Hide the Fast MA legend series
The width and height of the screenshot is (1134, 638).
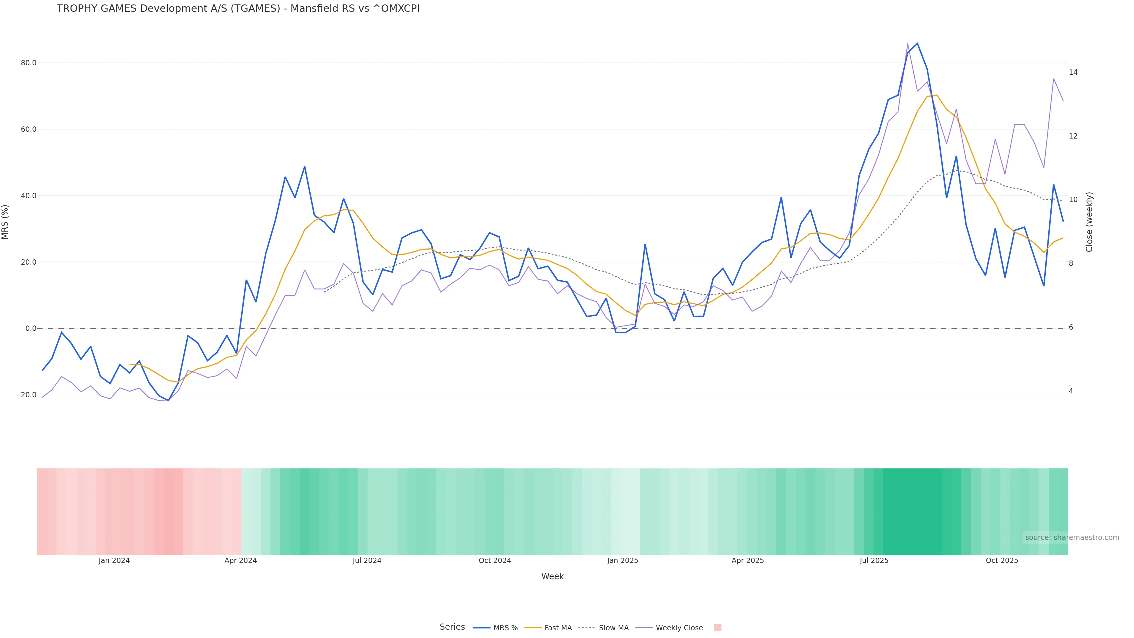click(x=558, y=628)
